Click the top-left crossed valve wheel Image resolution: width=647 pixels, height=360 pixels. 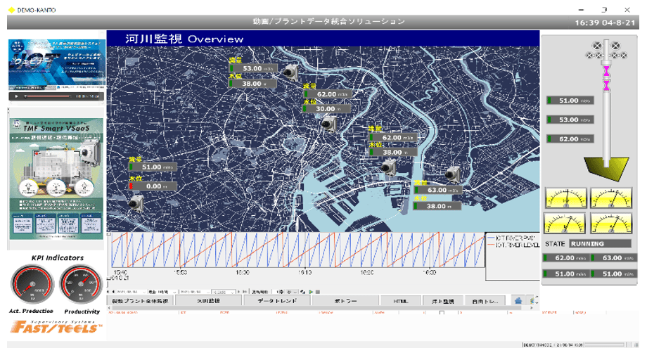[x=596, y=46]
